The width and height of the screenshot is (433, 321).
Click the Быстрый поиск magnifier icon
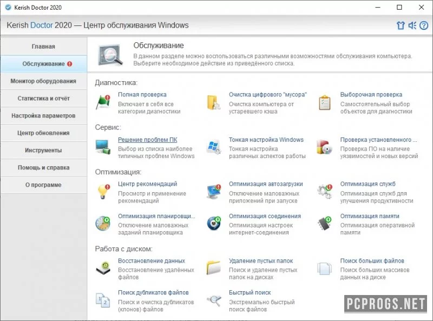pos(214,300)
